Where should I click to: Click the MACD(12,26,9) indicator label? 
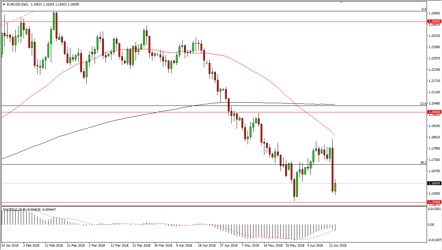click(x=14, y=209)
